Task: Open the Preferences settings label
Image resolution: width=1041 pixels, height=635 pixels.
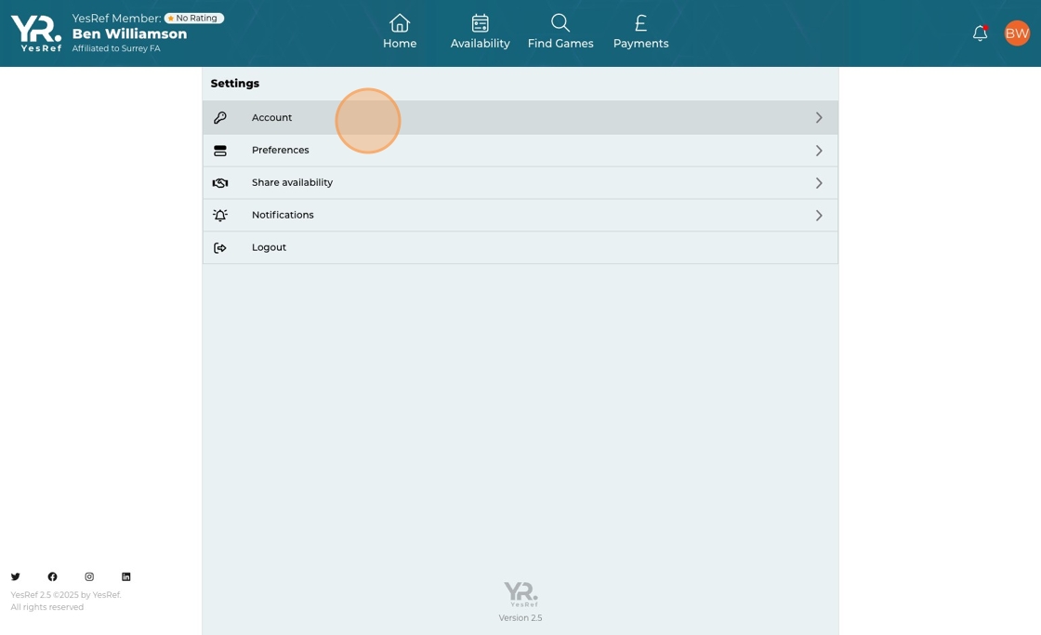Action: pos(280,150)
